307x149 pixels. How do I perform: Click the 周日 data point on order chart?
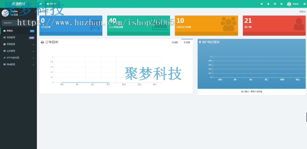click(x=62, y=83)
